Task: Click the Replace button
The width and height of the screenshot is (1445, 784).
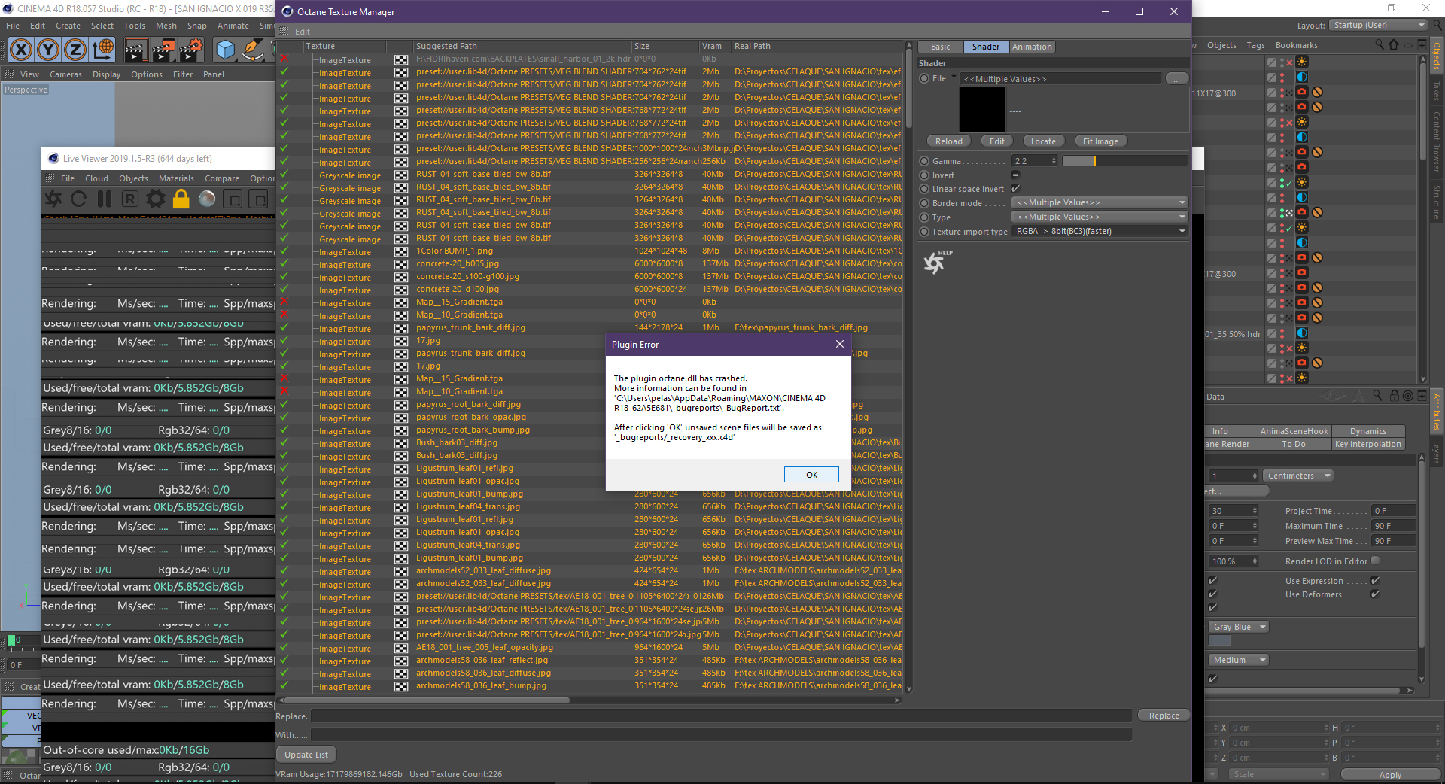Action: tap(1164, 716)
